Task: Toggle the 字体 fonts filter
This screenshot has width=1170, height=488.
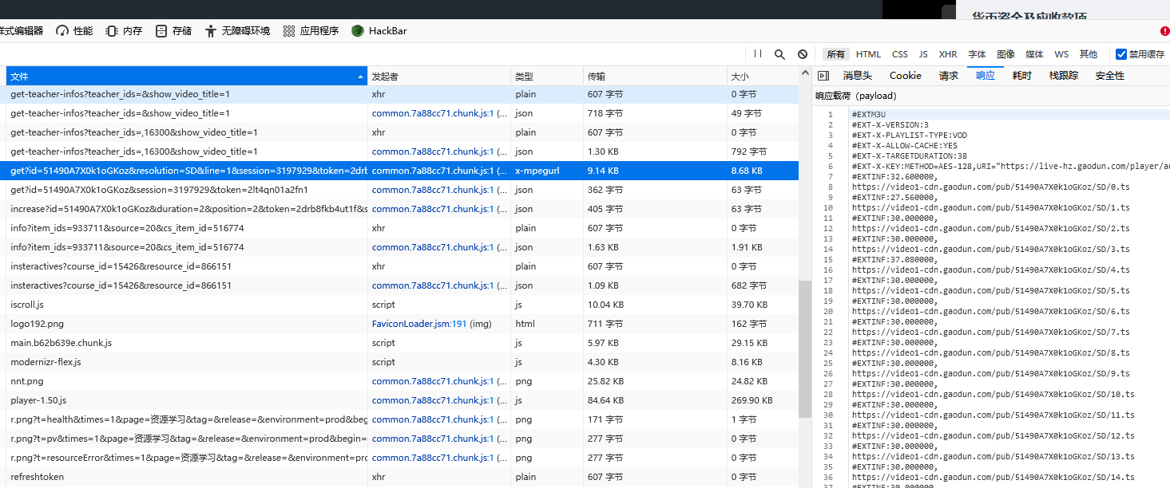Action: coord(977,54)
